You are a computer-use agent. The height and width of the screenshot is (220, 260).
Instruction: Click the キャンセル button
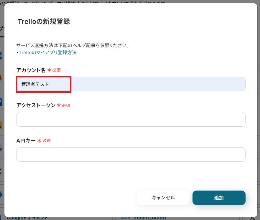(x=163, y=198)
